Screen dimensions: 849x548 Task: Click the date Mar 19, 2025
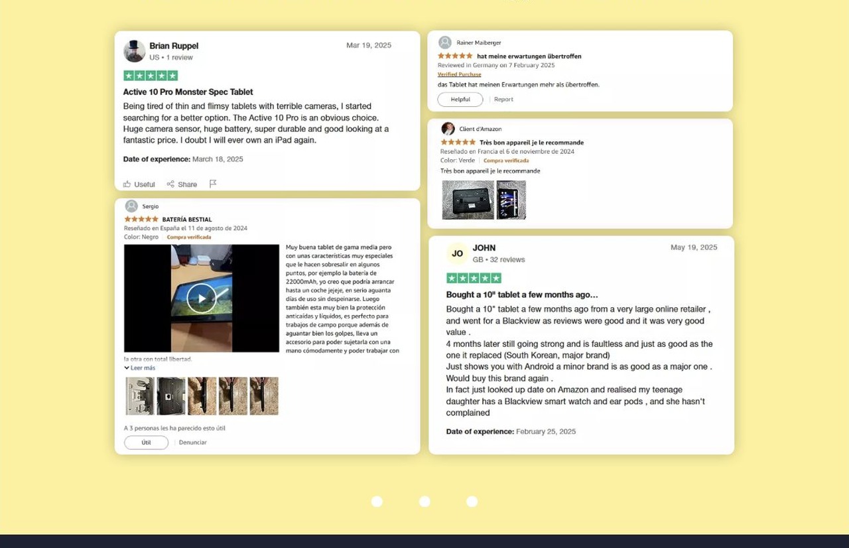point(369,45)
